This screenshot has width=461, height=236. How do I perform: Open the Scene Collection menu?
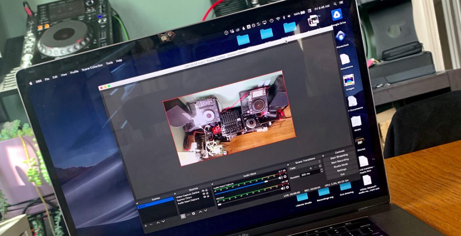pyautogui.click(x=92, y=67)
